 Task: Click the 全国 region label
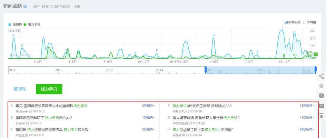point(77,7)
